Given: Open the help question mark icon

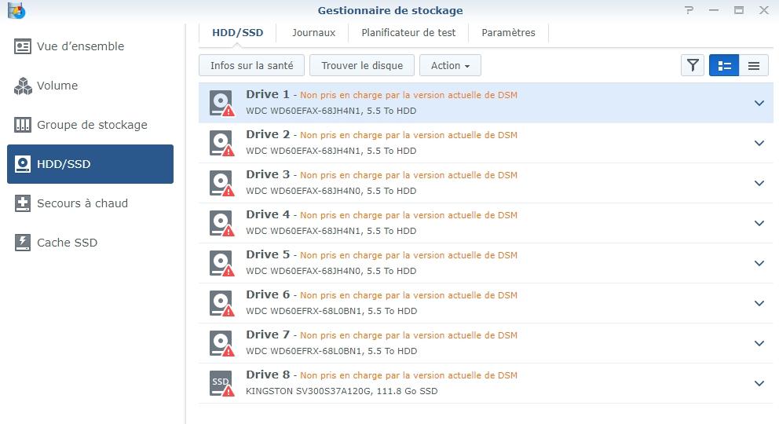Looking at the screenshot, I should [x=689, y=10].
